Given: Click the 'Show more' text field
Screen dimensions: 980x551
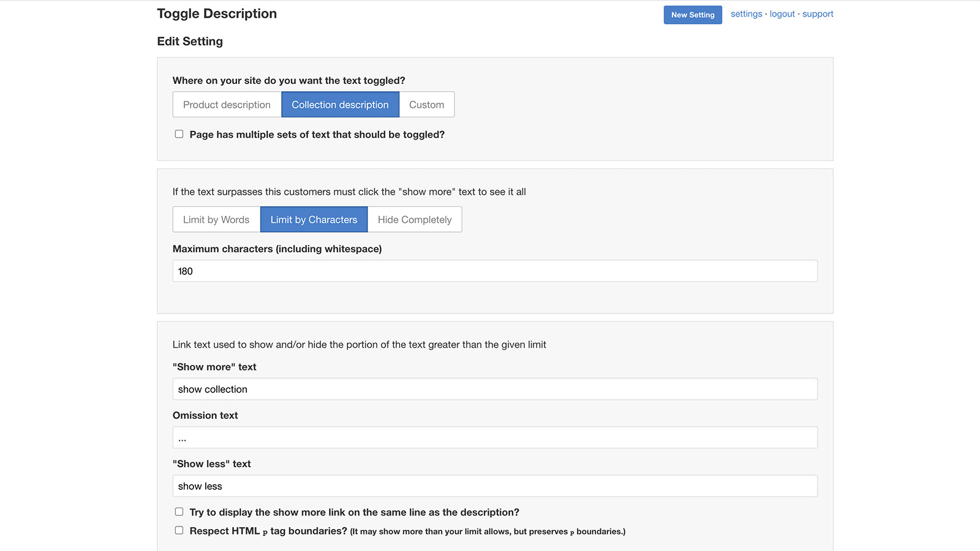Looking at the screenshot, I should point(495,389).
